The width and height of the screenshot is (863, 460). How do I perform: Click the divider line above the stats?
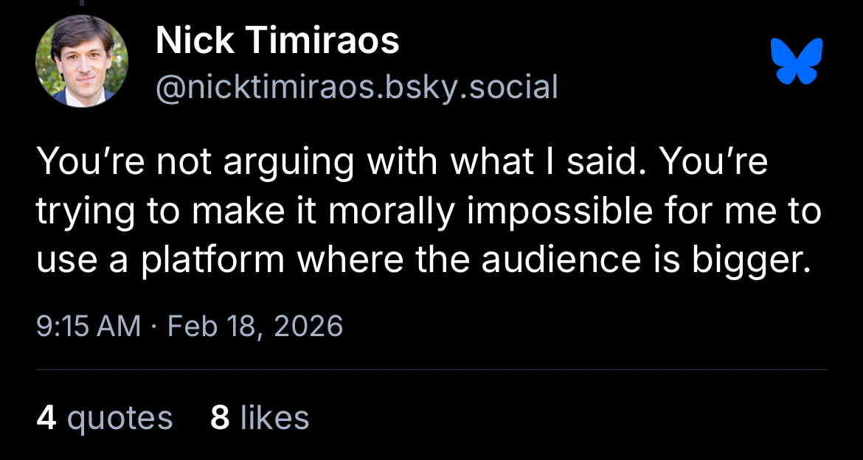431,369
